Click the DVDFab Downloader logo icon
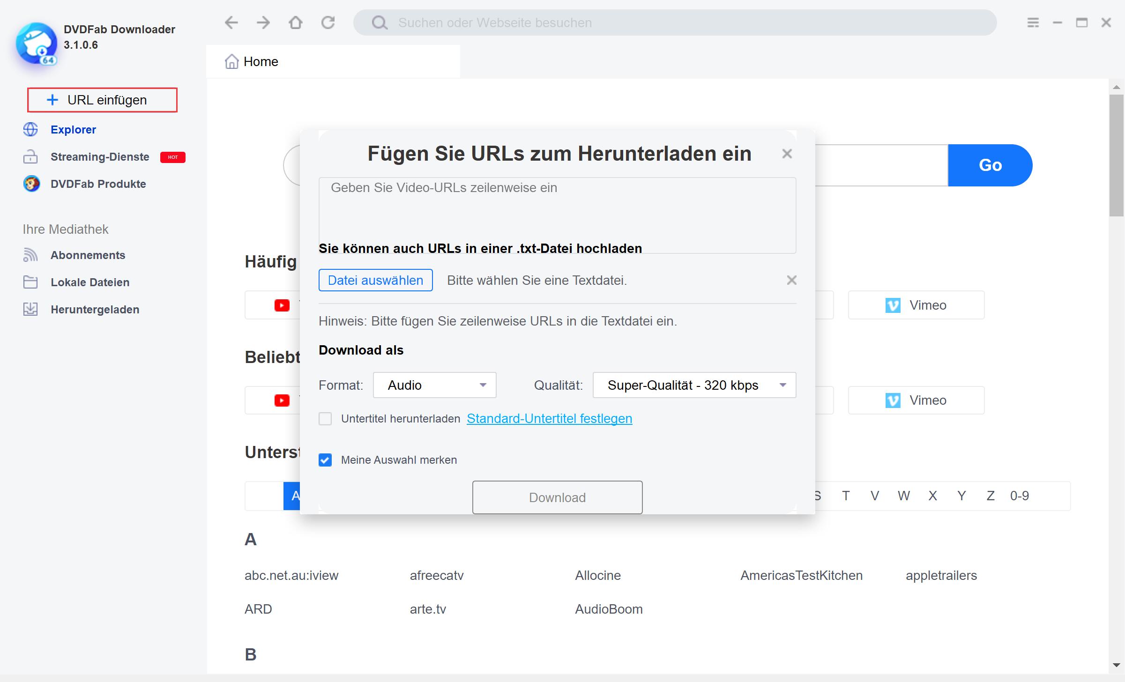 click(36, 44)
